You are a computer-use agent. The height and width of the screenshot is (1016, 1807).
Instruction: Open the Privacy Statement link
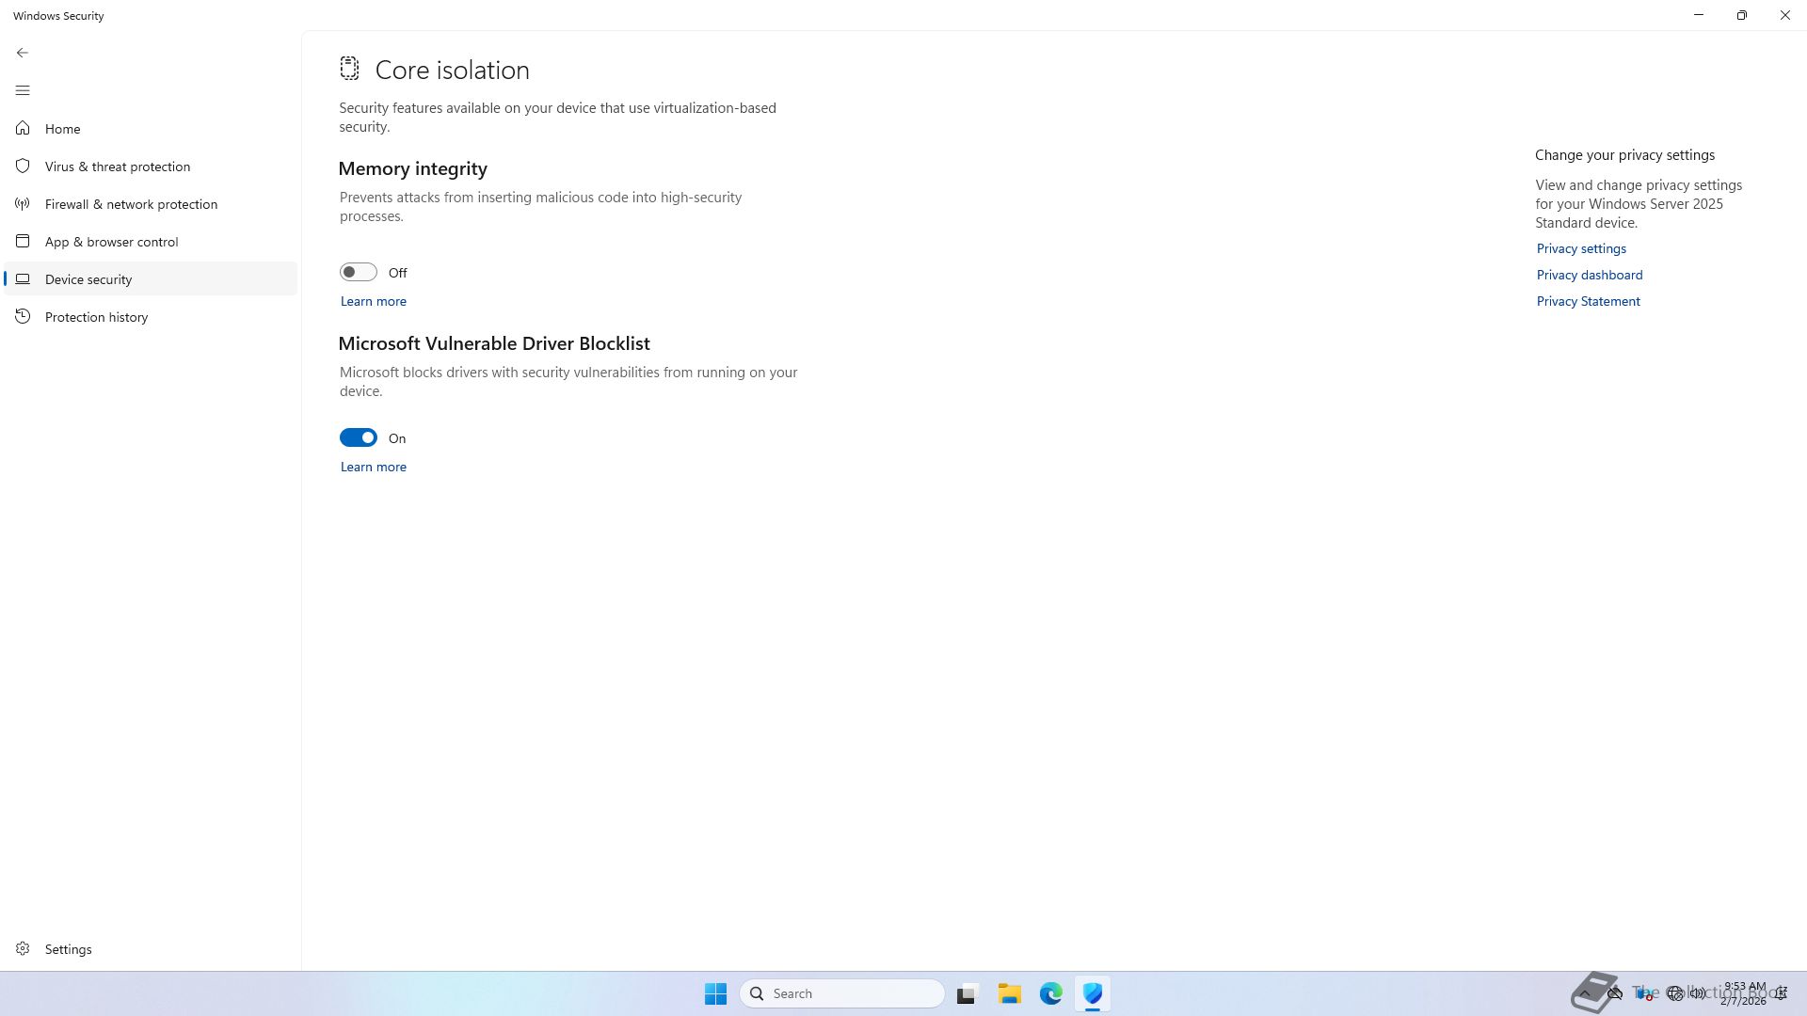click(x=1588, y=301)
